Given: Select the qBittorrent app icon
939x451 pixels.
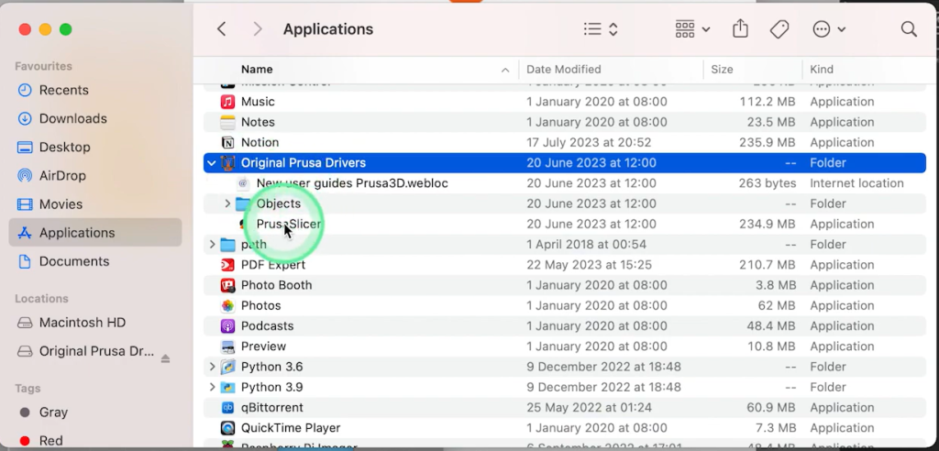Looking at the screenshot, I should coord(228,407).
